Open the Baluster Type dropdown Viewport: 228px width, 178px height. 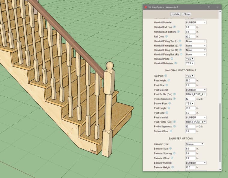click(194, 144)
